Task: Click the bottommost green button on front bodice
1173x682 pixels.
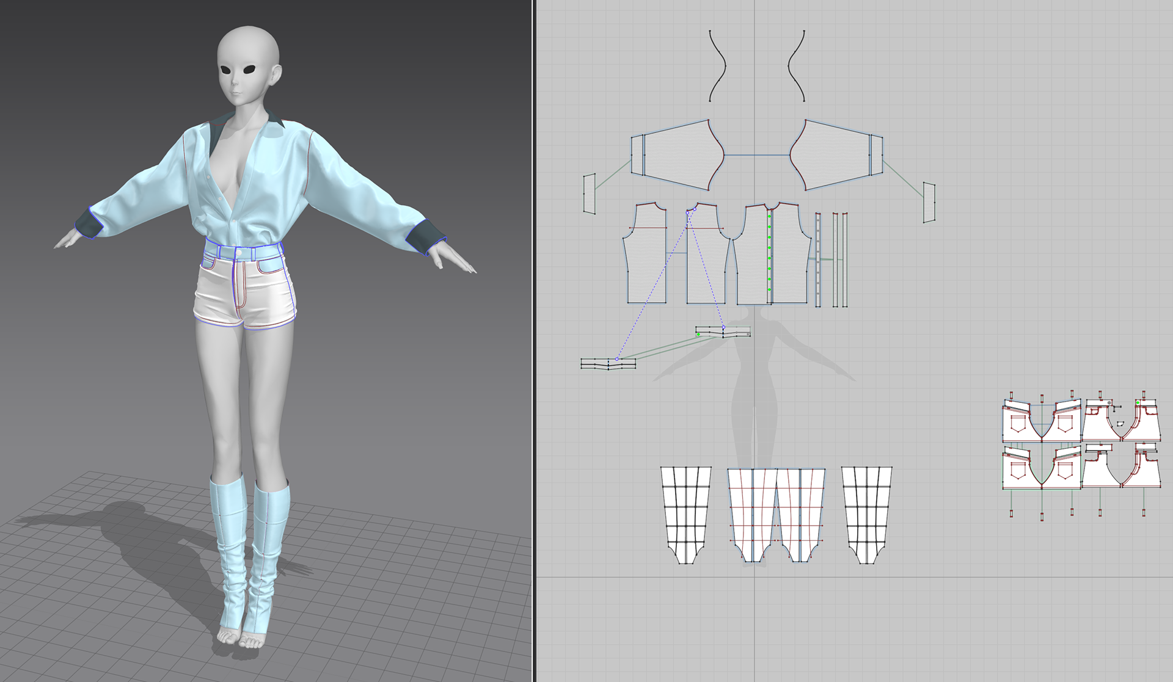Action: 770,289
